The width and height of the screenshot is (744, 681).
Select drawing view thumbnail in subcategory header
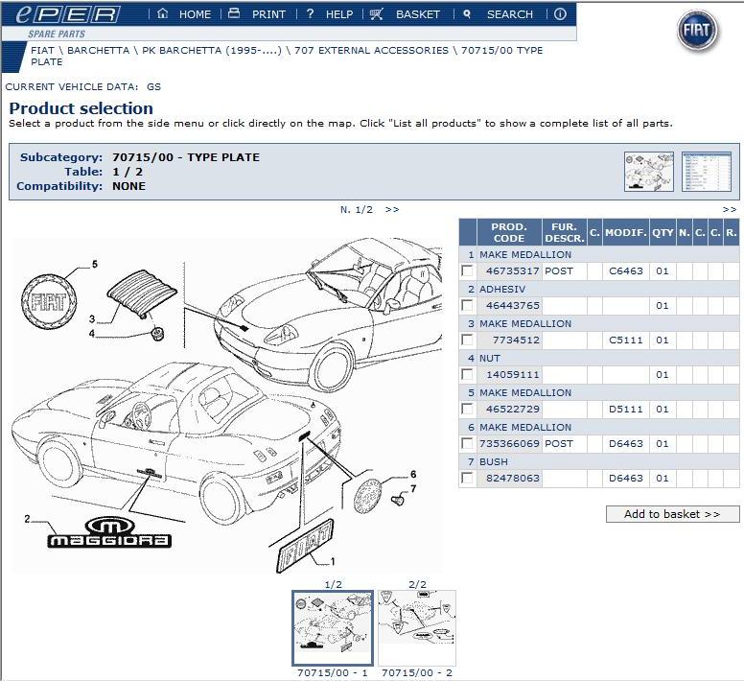click(x=649, y=172)
